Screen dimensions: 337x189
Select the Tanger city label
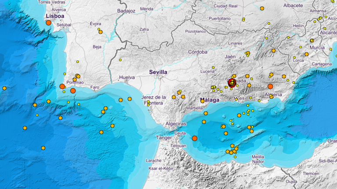164,138
